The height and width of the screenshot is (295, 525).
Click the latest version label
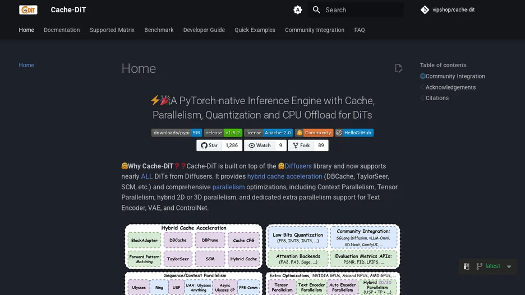tap(492, 266)
